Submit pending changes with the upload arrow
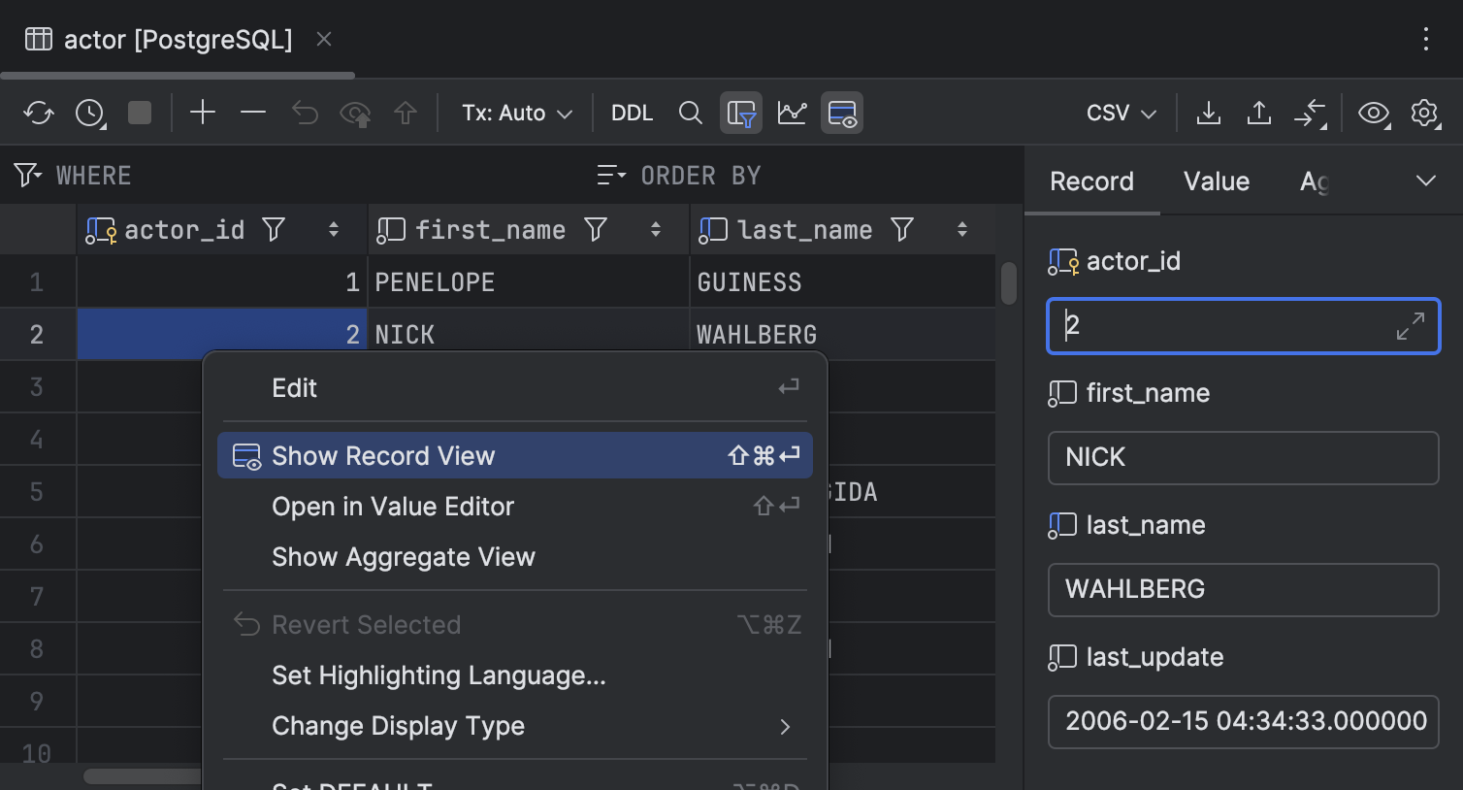1463x790 pixels. point(406,113)
